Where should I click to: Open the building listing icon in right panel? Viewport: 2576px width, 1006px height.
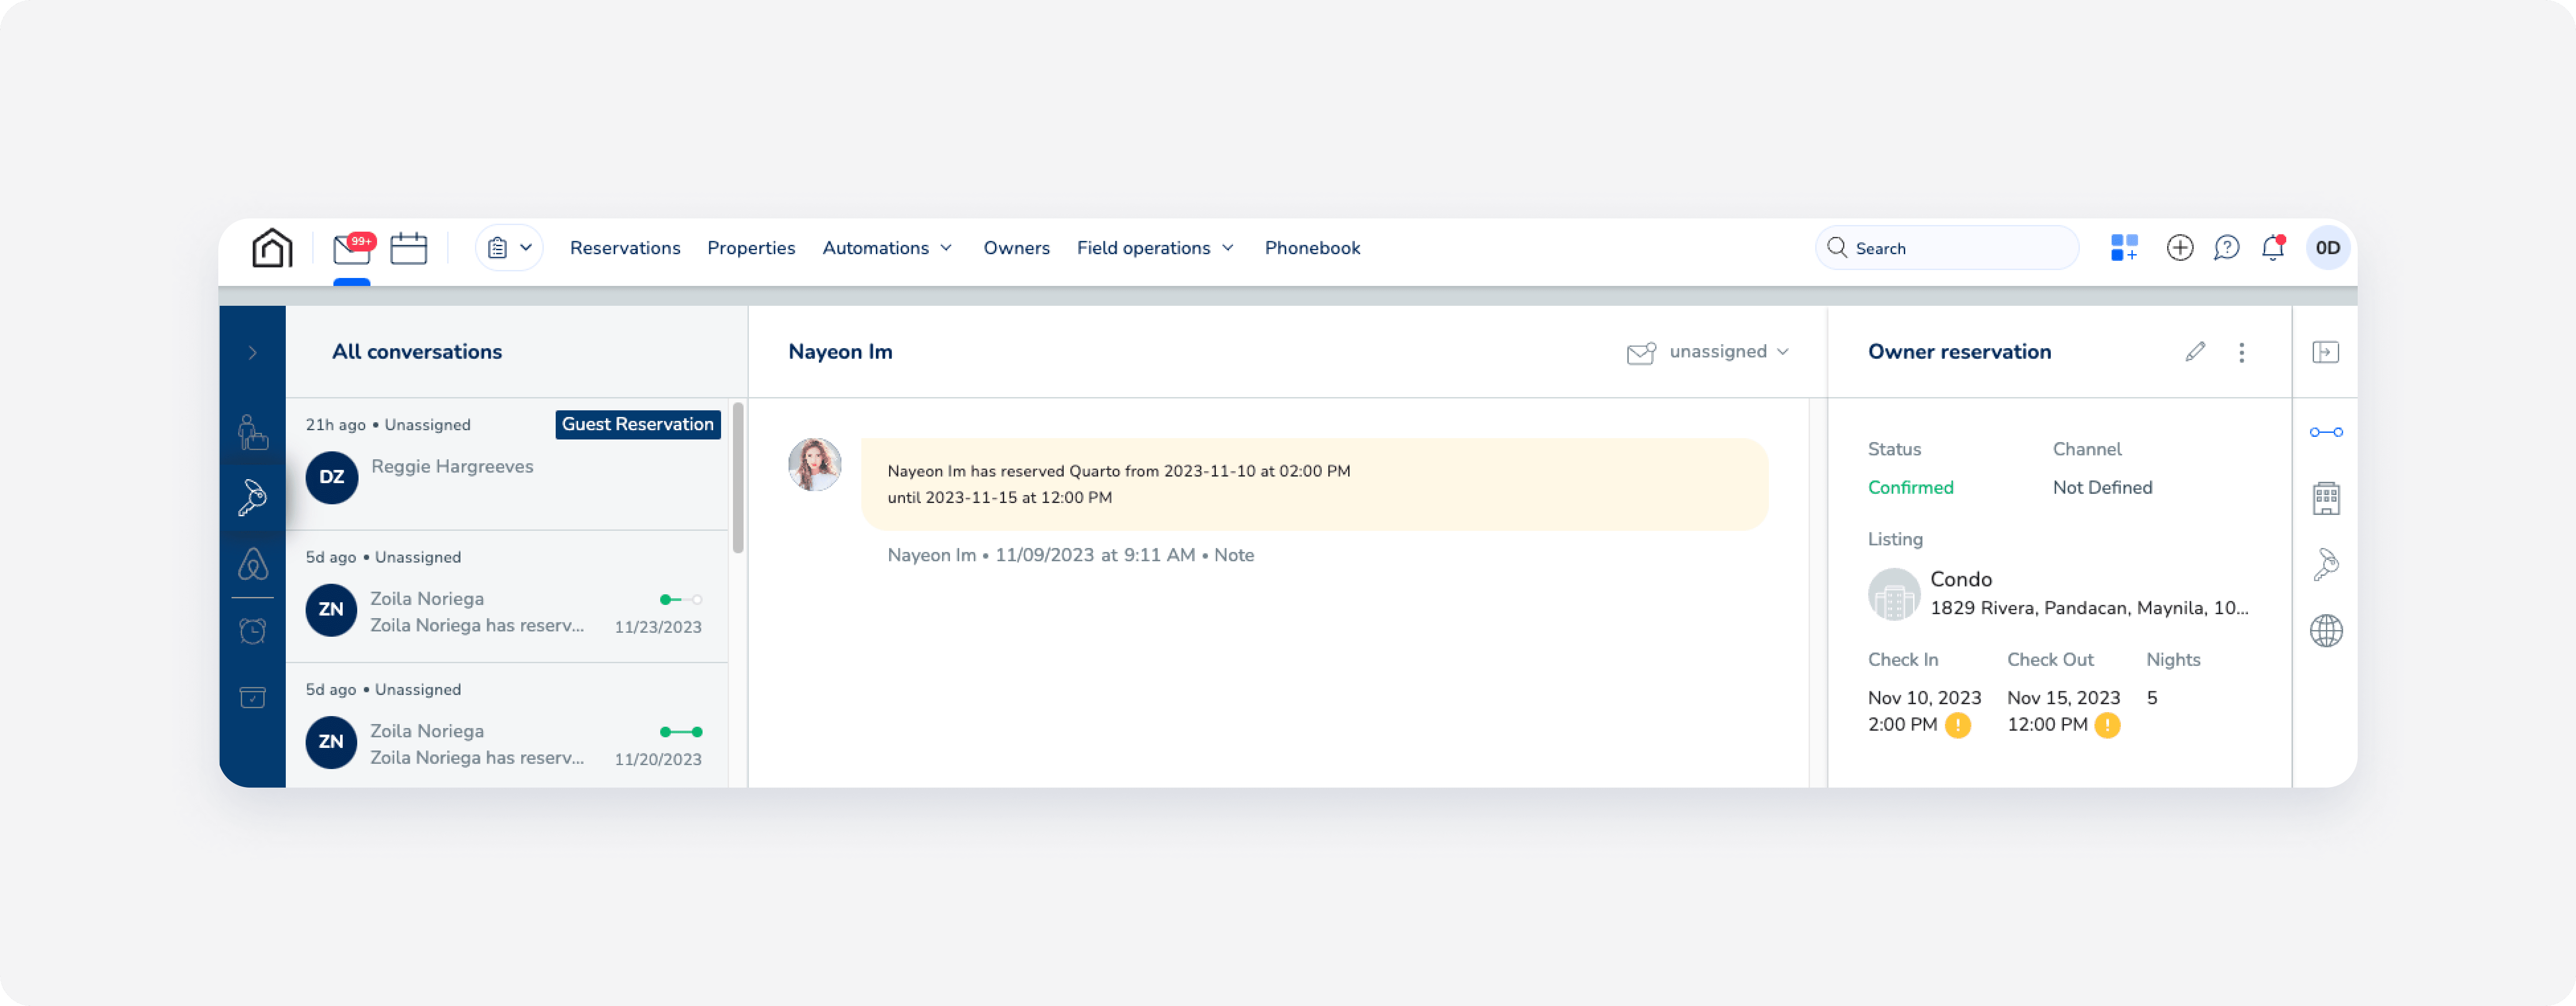(x=2327, y=498)
